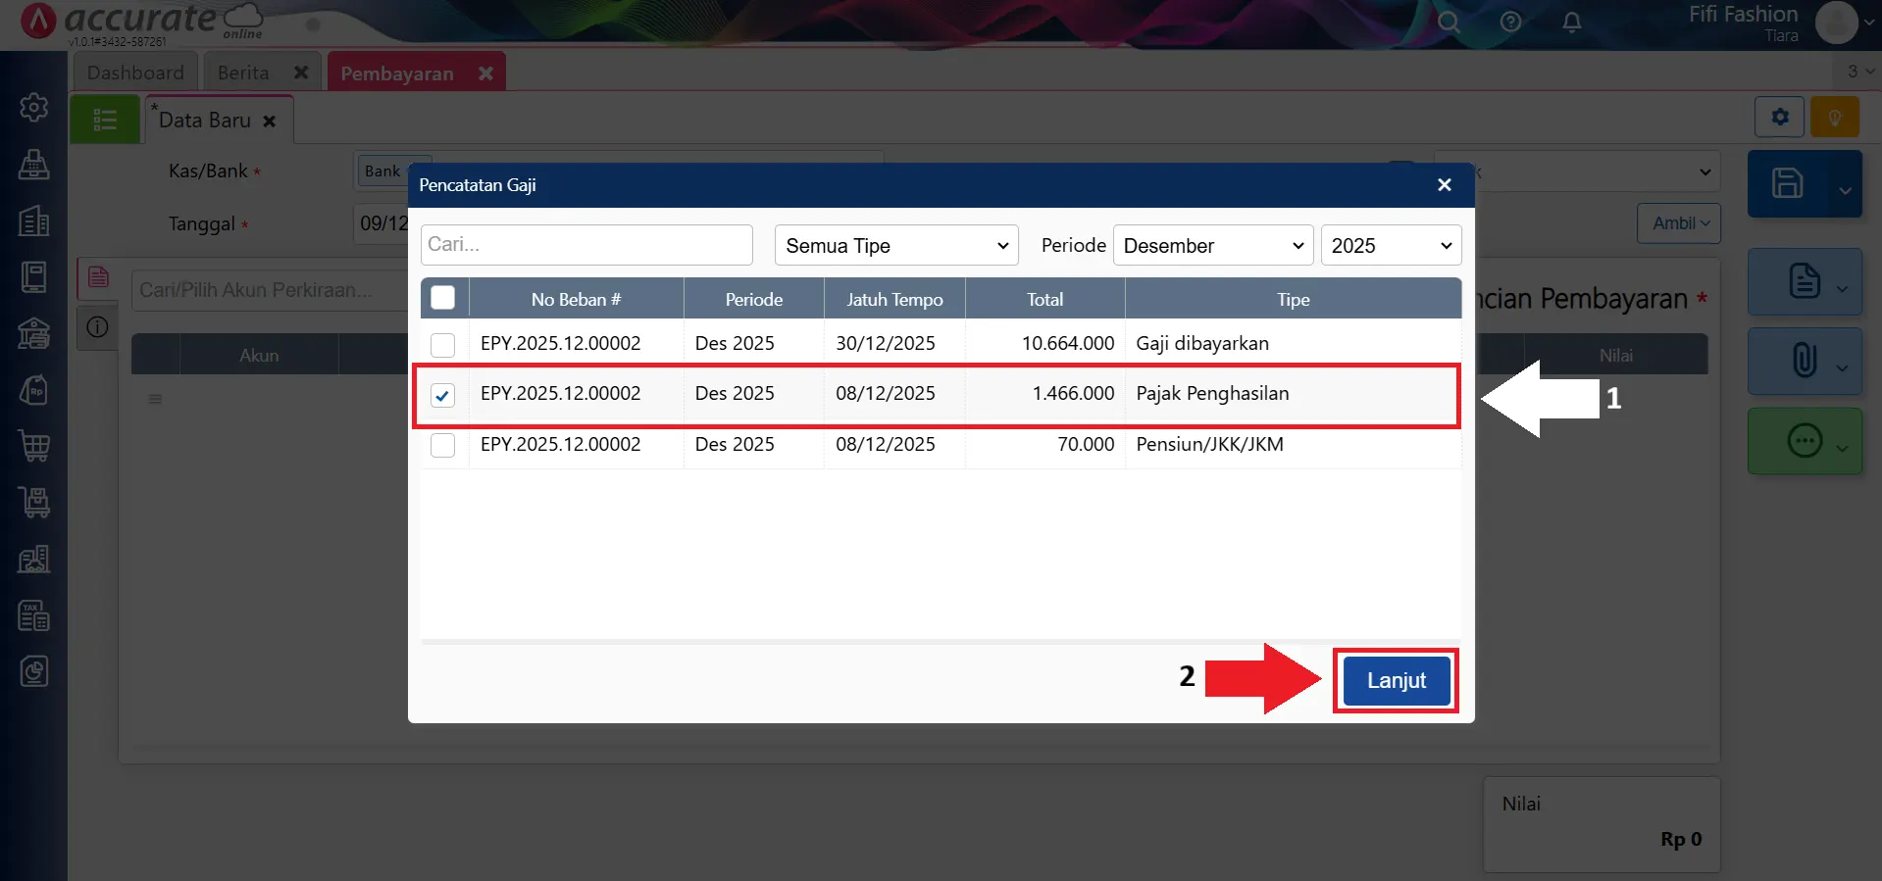Check the Gaji dibayarkan row checkbox
The image size is (1882, 881).
click(x=443, y=345)
